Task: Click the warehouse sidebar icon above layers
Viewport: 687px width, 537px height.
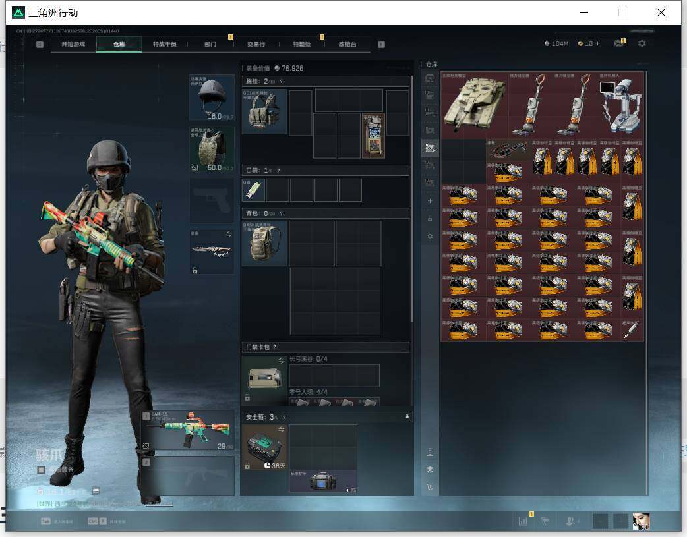Action: [430, 452]
